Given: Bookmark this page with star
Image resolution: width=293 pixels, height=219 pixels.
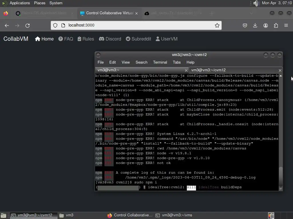Looking at the screenshot, I should [x=217, y=25].
